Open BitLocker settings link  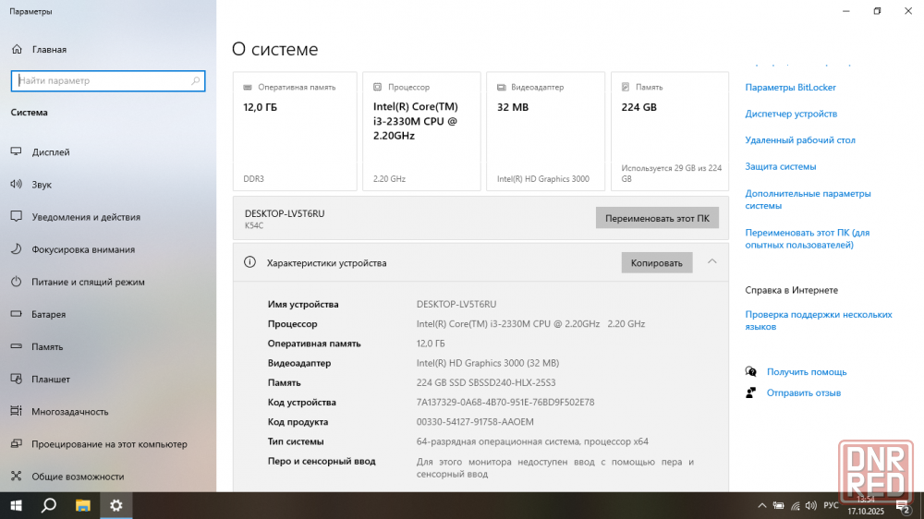tap(790, 88)
